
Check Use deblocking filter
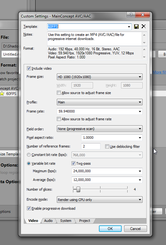[107, 146]
